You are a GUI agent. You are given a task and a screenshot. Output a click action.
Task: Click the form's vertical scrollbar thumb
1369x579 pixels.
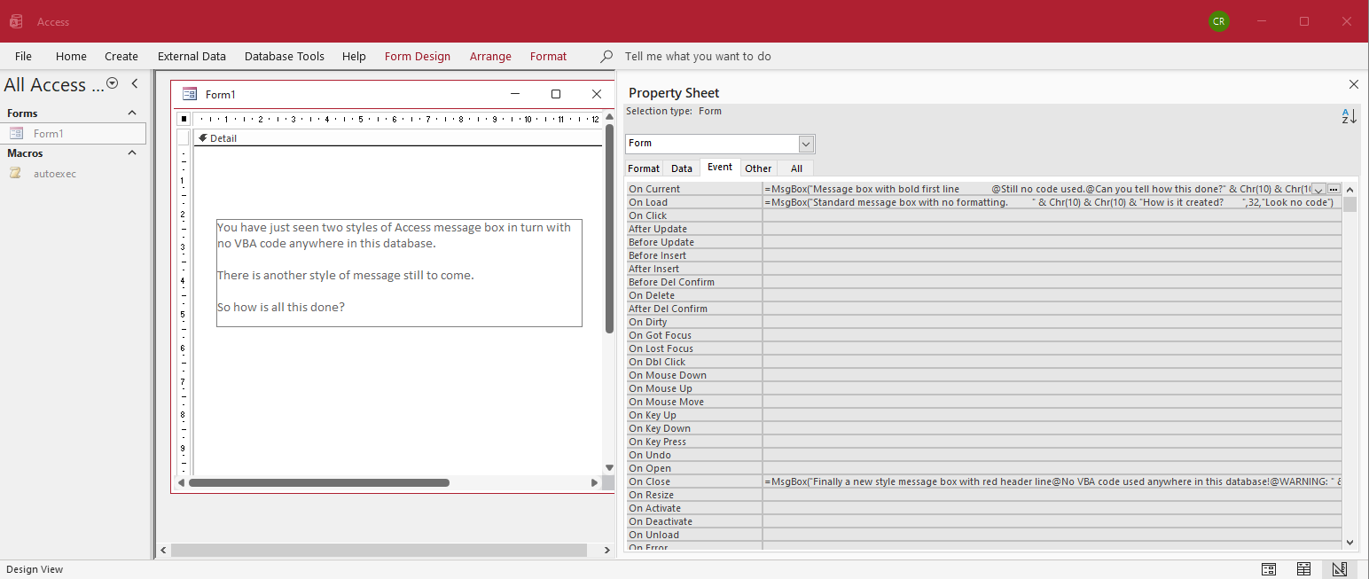(x=609, y=229)
